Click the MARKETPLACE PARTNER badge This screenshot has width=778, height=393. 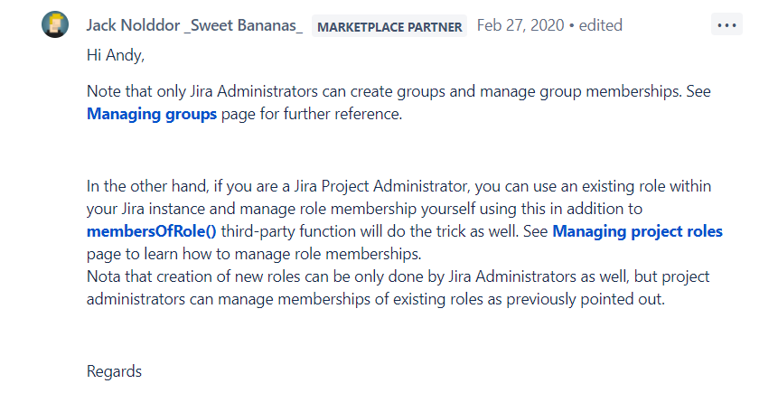click(389, 26)
